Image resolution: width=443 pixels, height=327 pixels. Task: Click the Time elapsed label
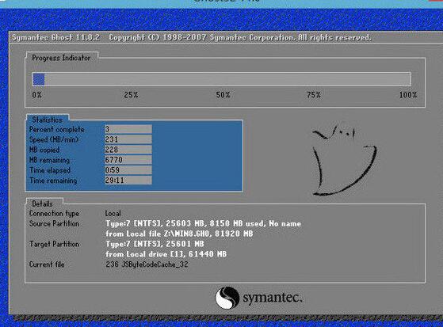pyautogui.click(x=50, y=170)
